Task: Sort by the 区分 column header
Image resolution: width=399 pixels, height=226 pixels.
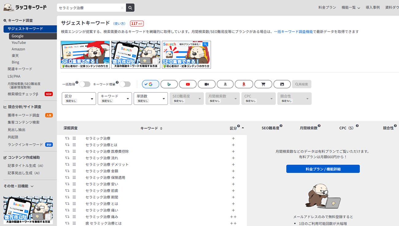Action: [237, 128]
